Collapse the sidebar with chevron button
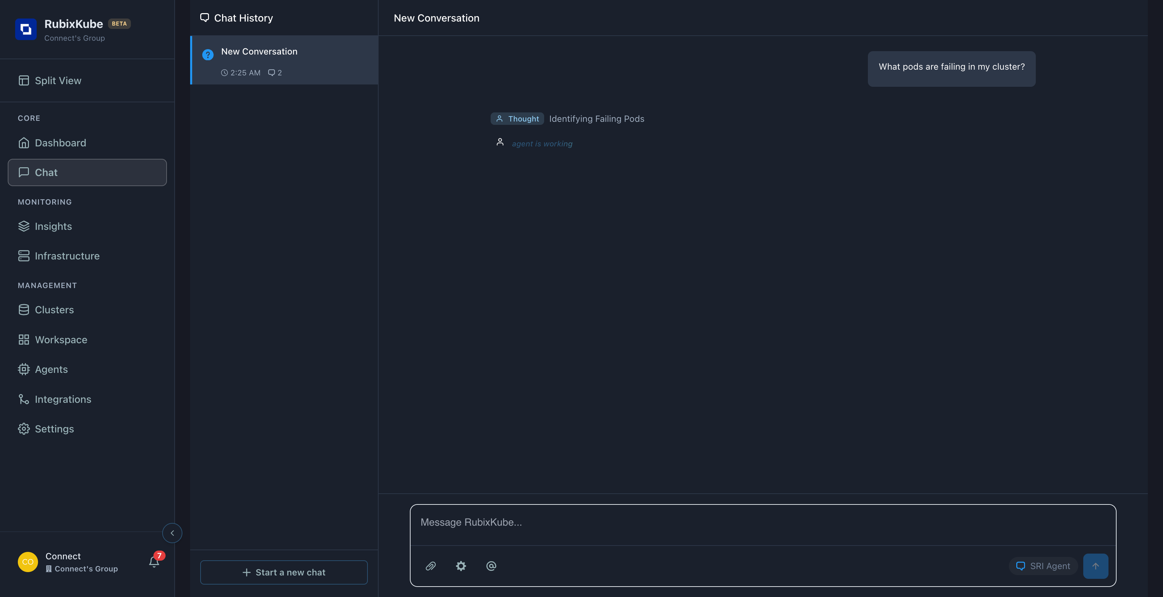 [172, 533]
